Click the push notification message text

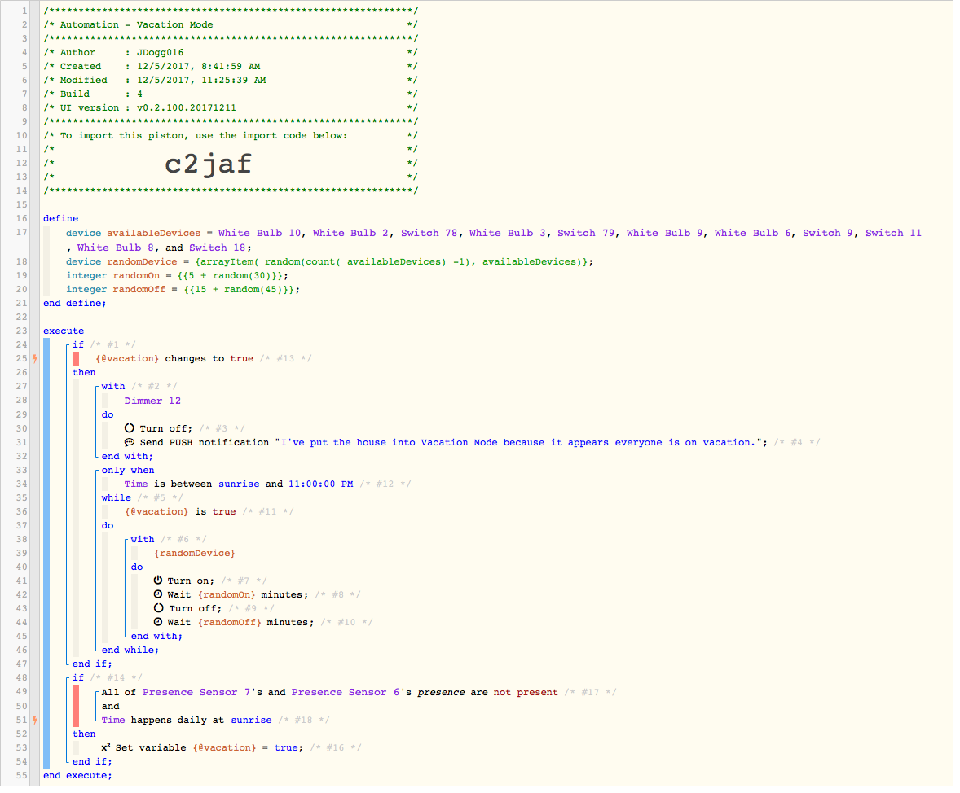(x=518, y=443)
